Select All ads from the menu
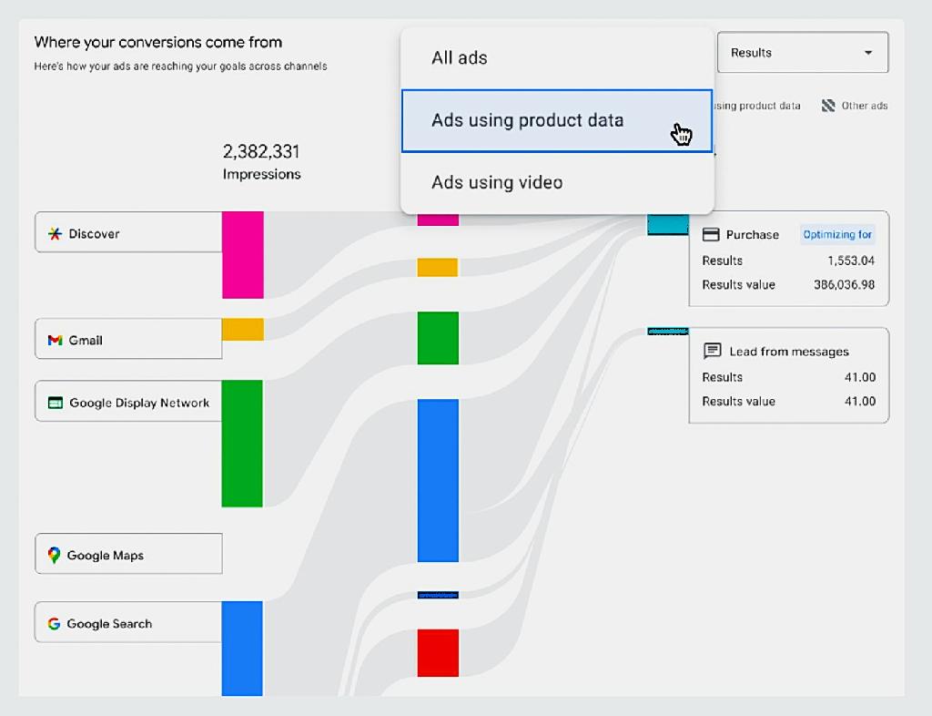The height and width of the screenshot is (716, 932). (x=460, y=58)
